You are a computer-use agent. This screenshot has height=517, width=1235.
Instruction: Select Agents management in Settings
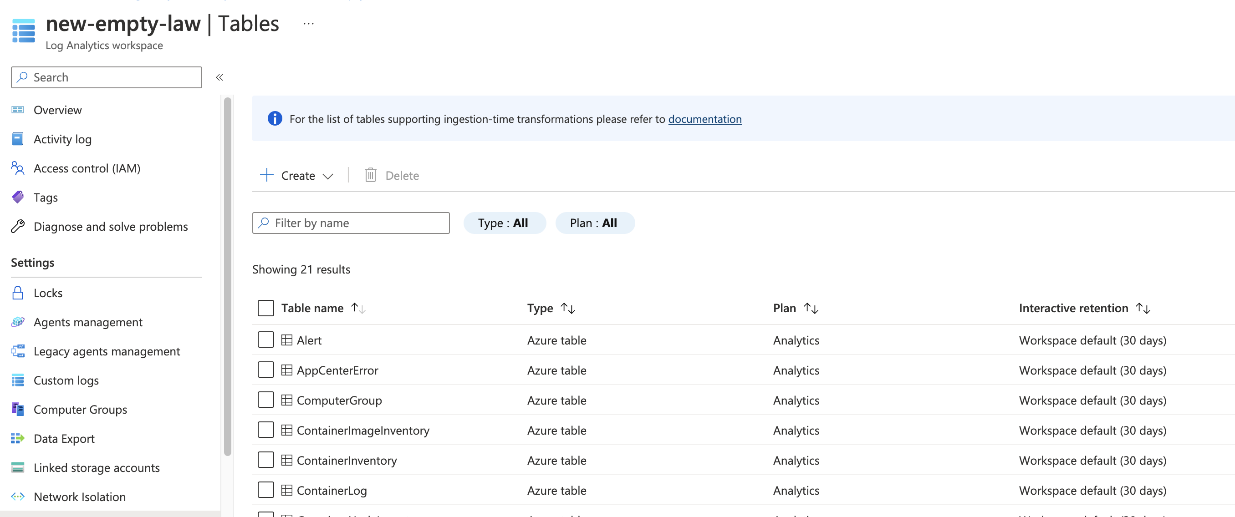88,323
